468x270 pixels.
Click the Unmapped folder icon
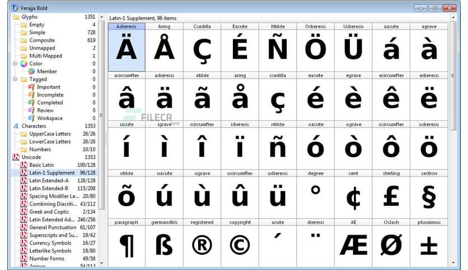[24, 48]
